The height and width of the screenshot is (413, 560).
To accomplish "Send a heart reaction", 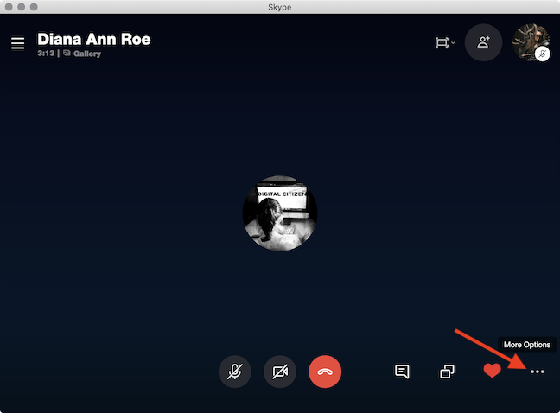I will coord(492,371).
